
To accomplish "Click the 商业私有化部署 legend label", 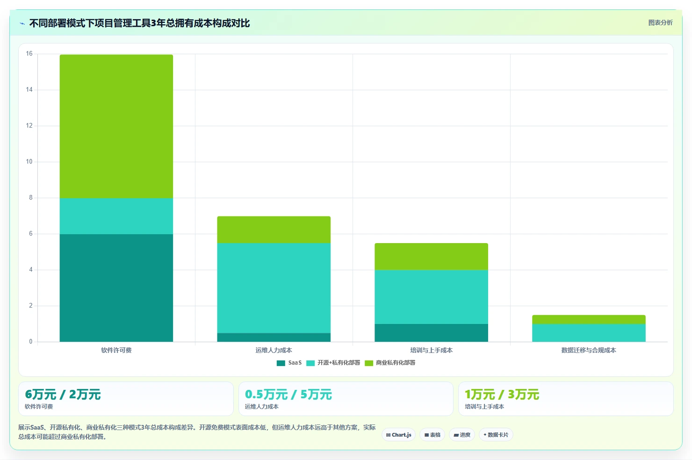I will (x=396, y=363).
